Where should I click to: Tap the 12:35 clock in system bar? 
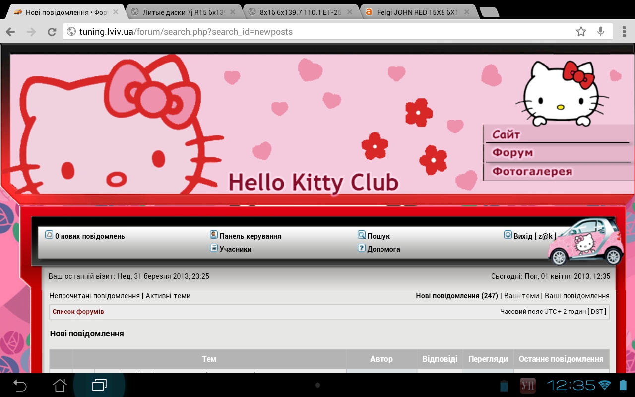coord(571,385)
